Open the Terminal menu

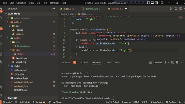coord(54,3)
